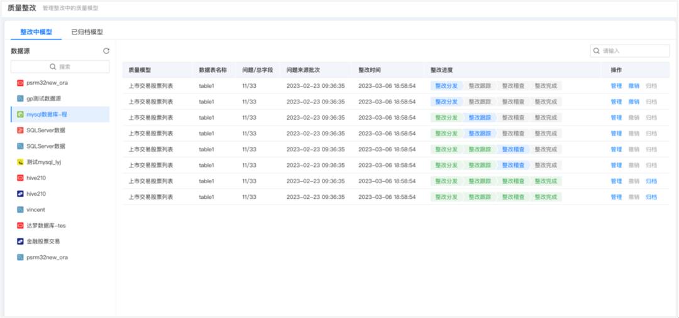Open the psrm32new_ora source at the list bottom
The image size is (679, 318).
[47, 257]
